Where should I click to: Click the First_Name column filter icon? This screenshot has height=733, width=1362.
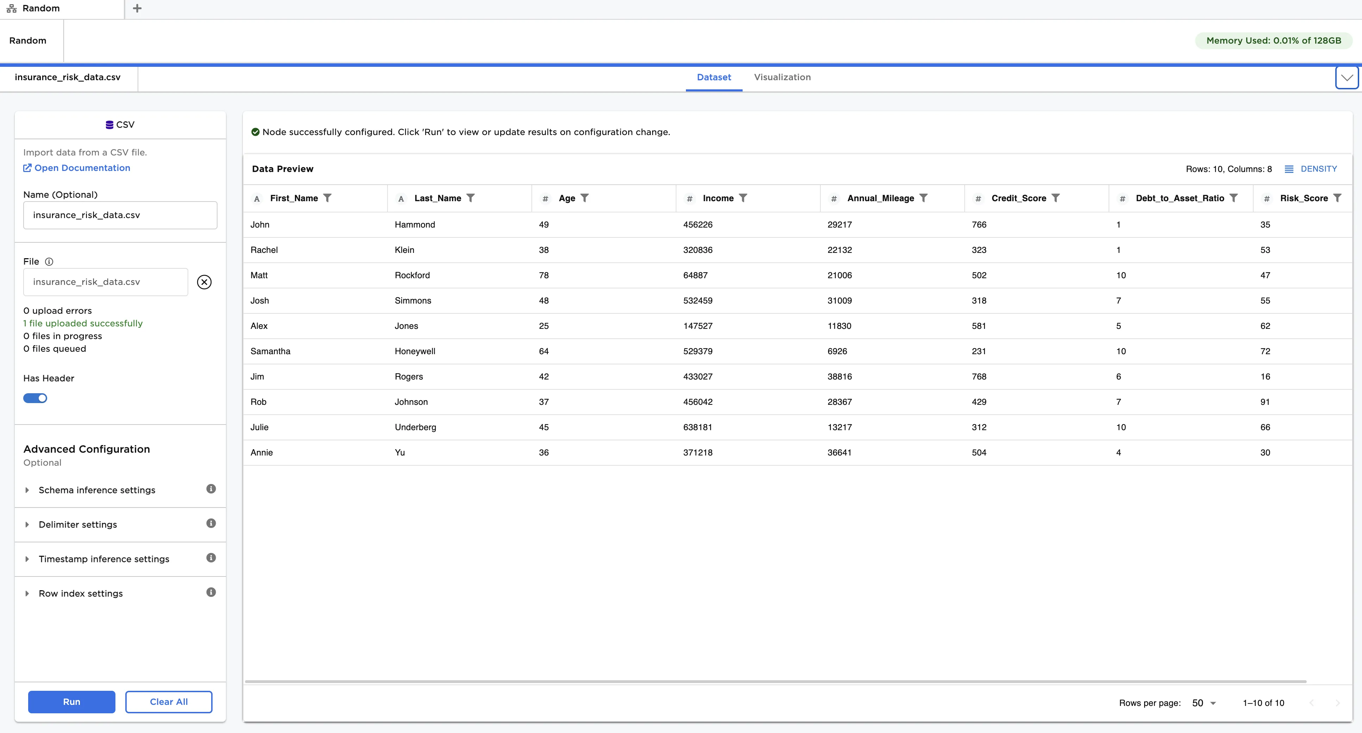328,198
